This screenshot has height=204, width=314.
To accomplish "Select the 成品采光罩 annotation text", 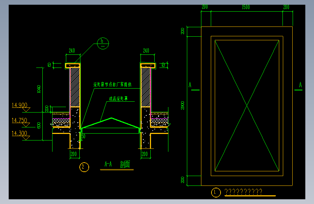I will 118,99.
